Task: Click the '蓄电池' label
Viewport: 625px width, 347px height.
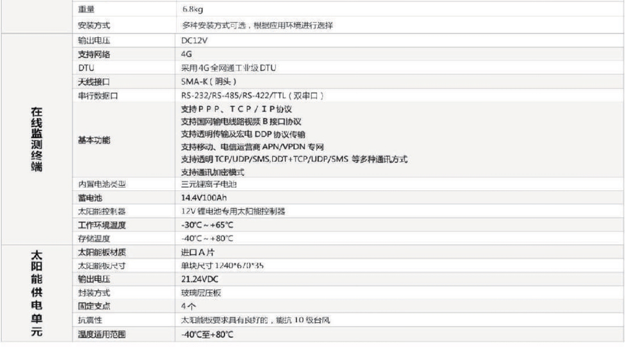Action: click(90, 198)
